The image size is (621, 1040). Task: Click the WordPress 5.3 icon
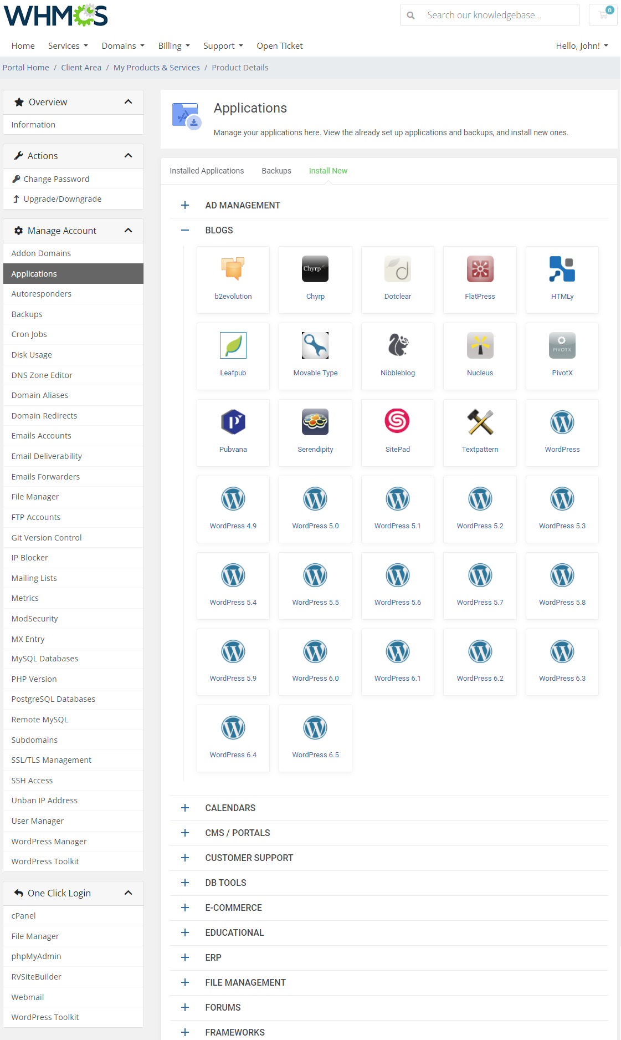coord(562,498)
